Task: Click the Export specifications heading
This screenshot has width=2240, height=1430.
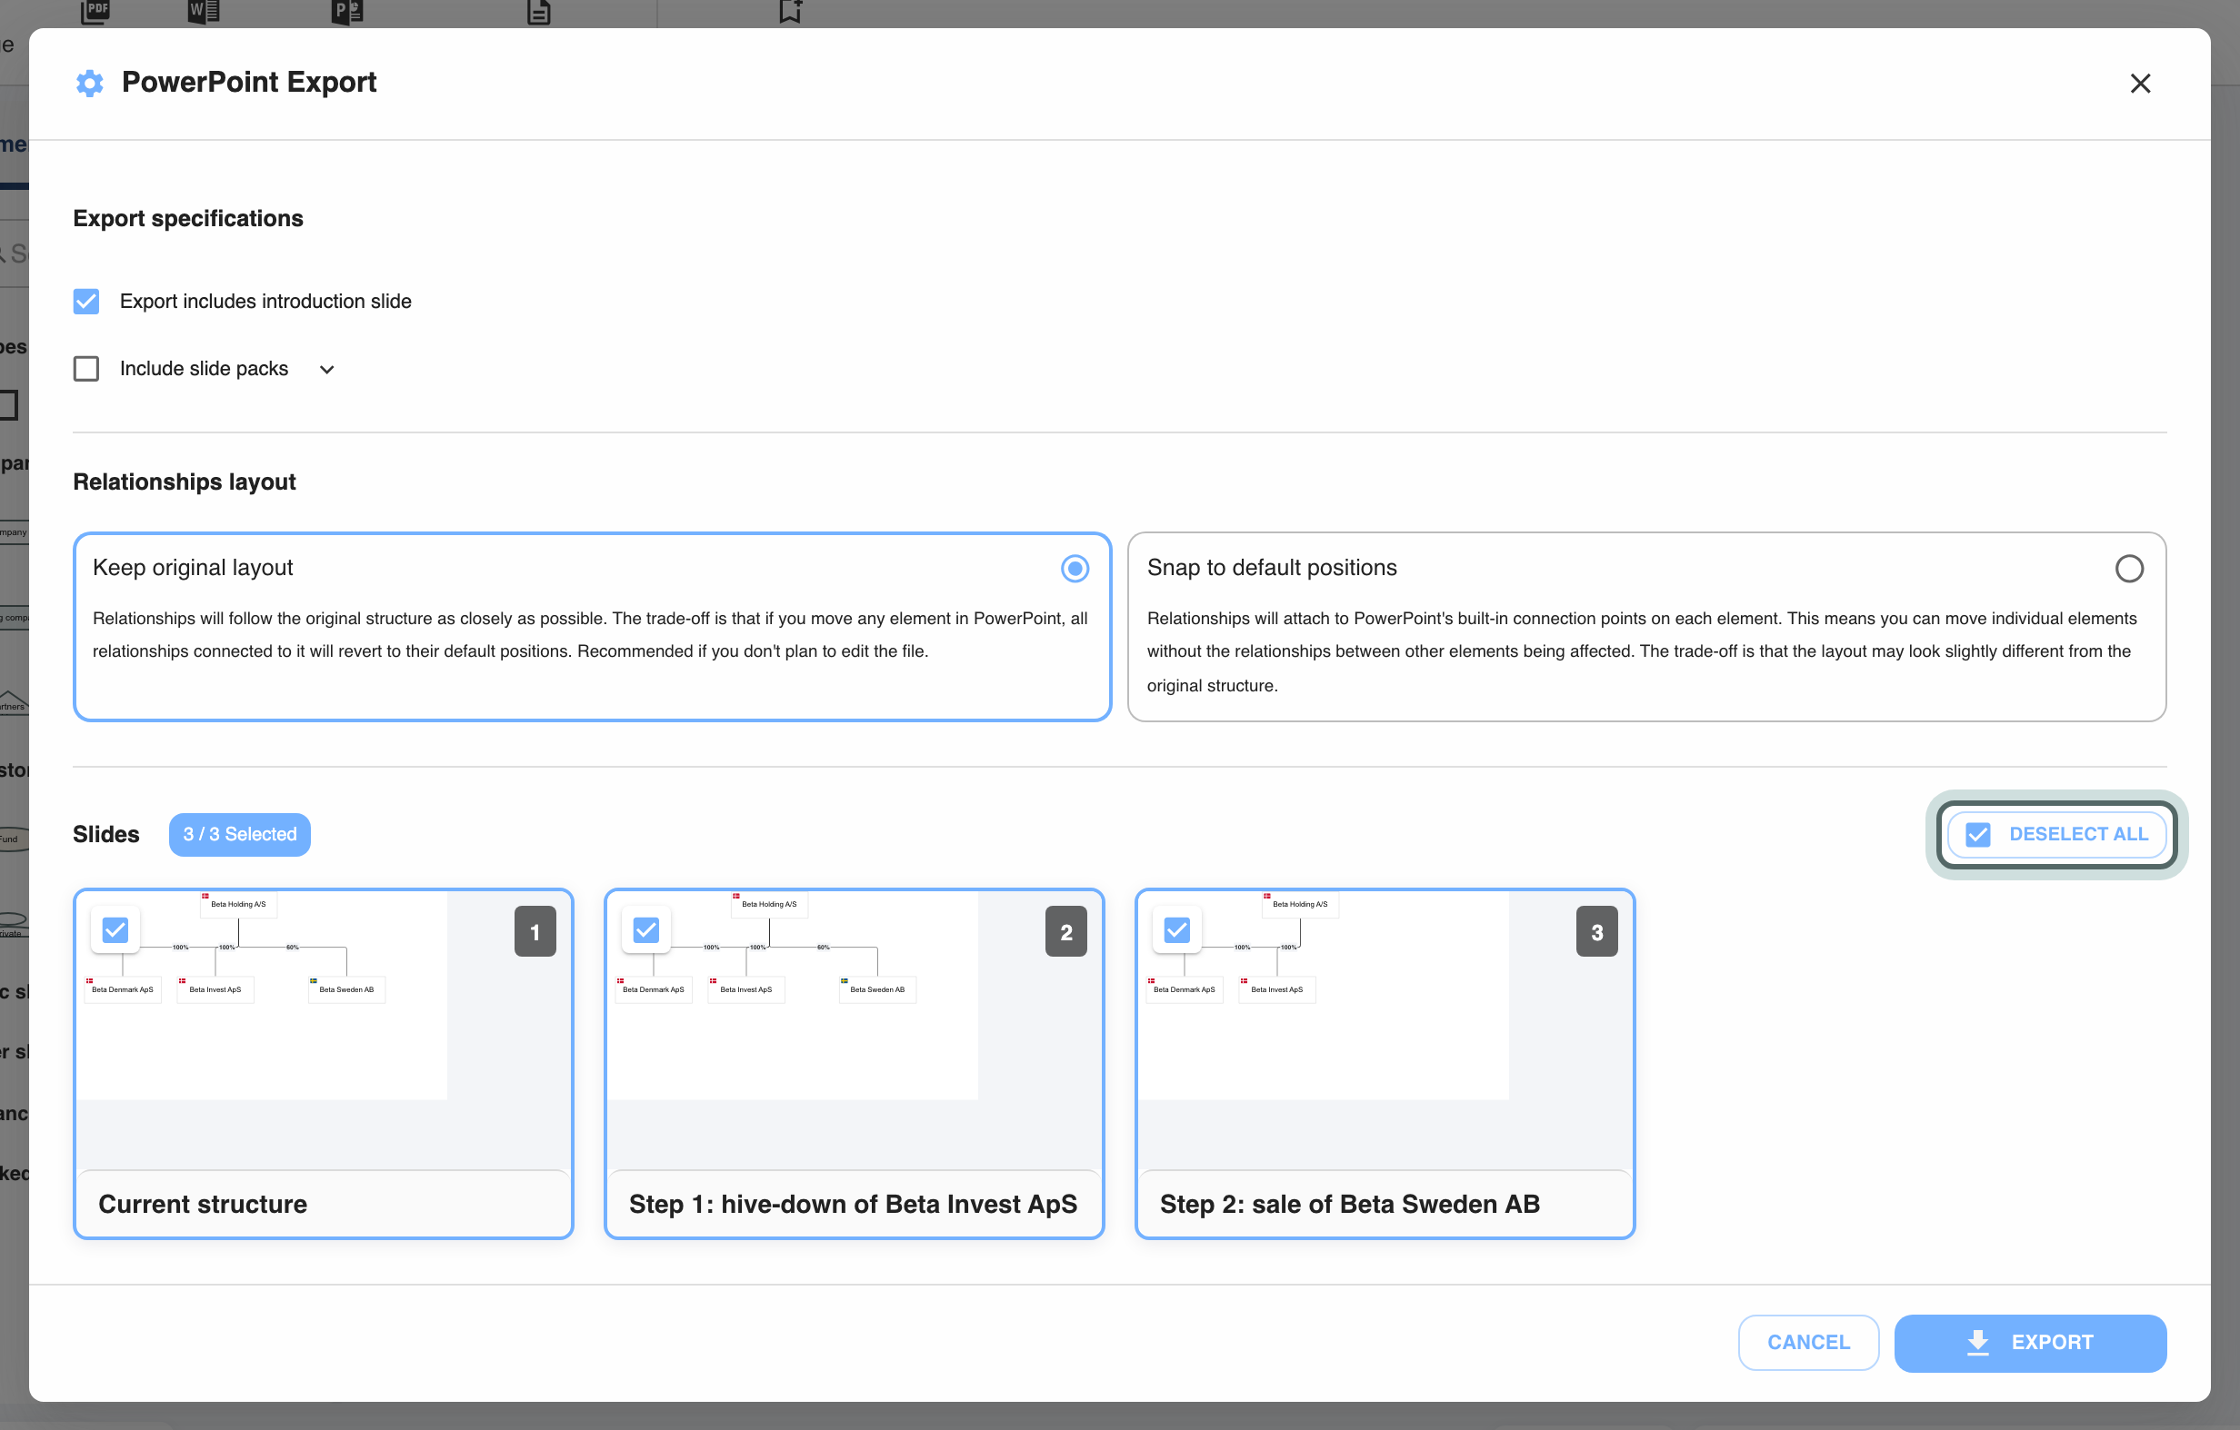Action: 188,219
